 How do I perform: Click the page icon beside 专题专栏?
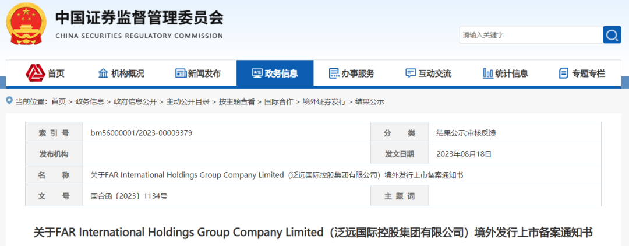point(564,73)
